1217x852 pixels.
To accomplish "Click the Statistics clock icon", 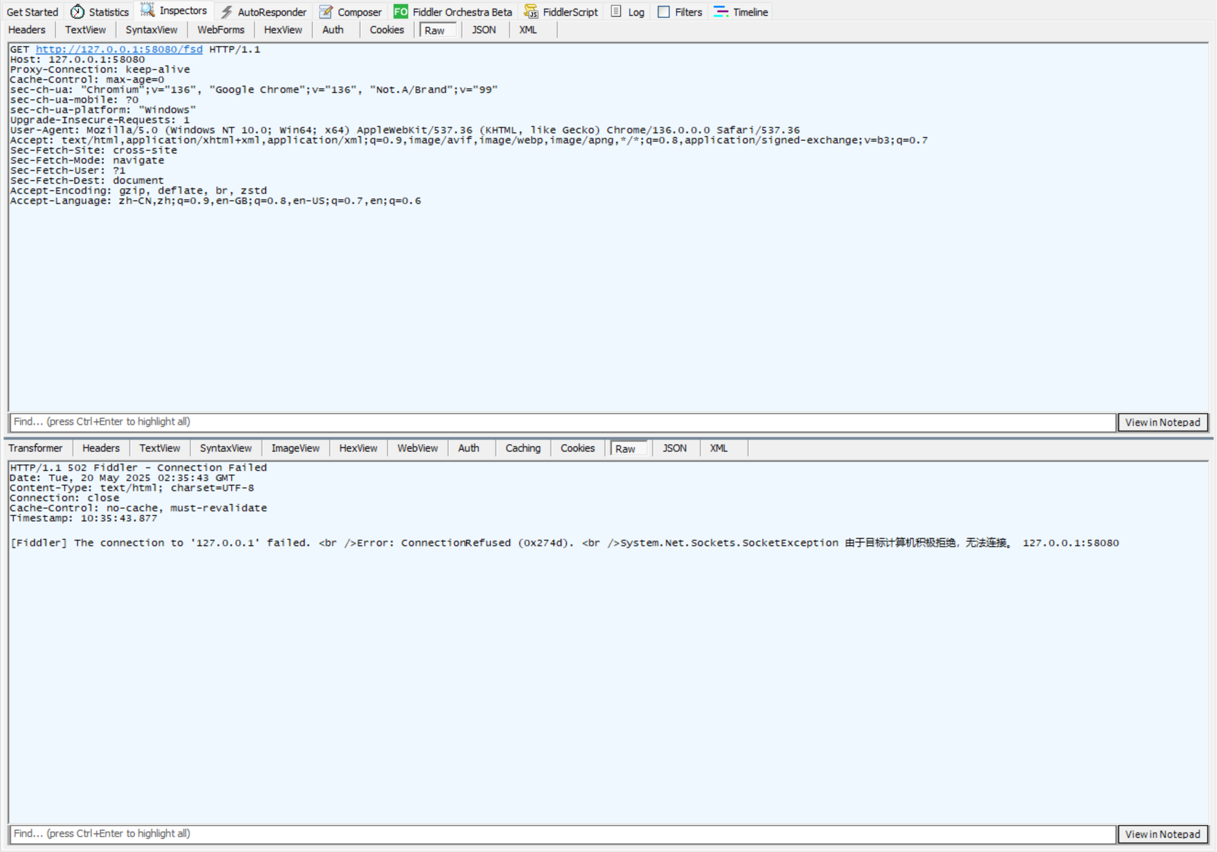I will (78, 12).
